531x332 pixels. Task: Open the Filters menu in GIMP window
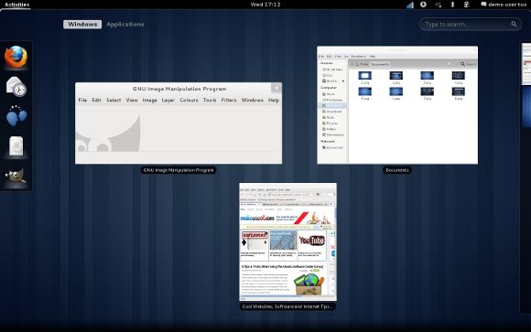tap(229, 100)
